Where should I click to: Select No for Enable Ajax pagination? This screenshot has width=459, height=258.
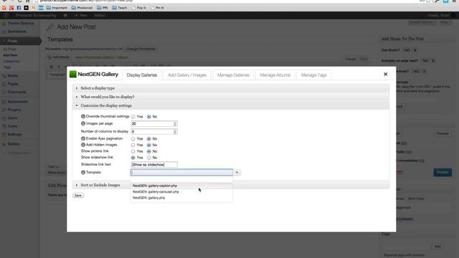click(149, 138)
